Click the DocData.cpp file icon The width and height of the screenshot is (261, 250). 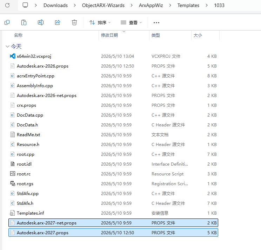[13, 115]
